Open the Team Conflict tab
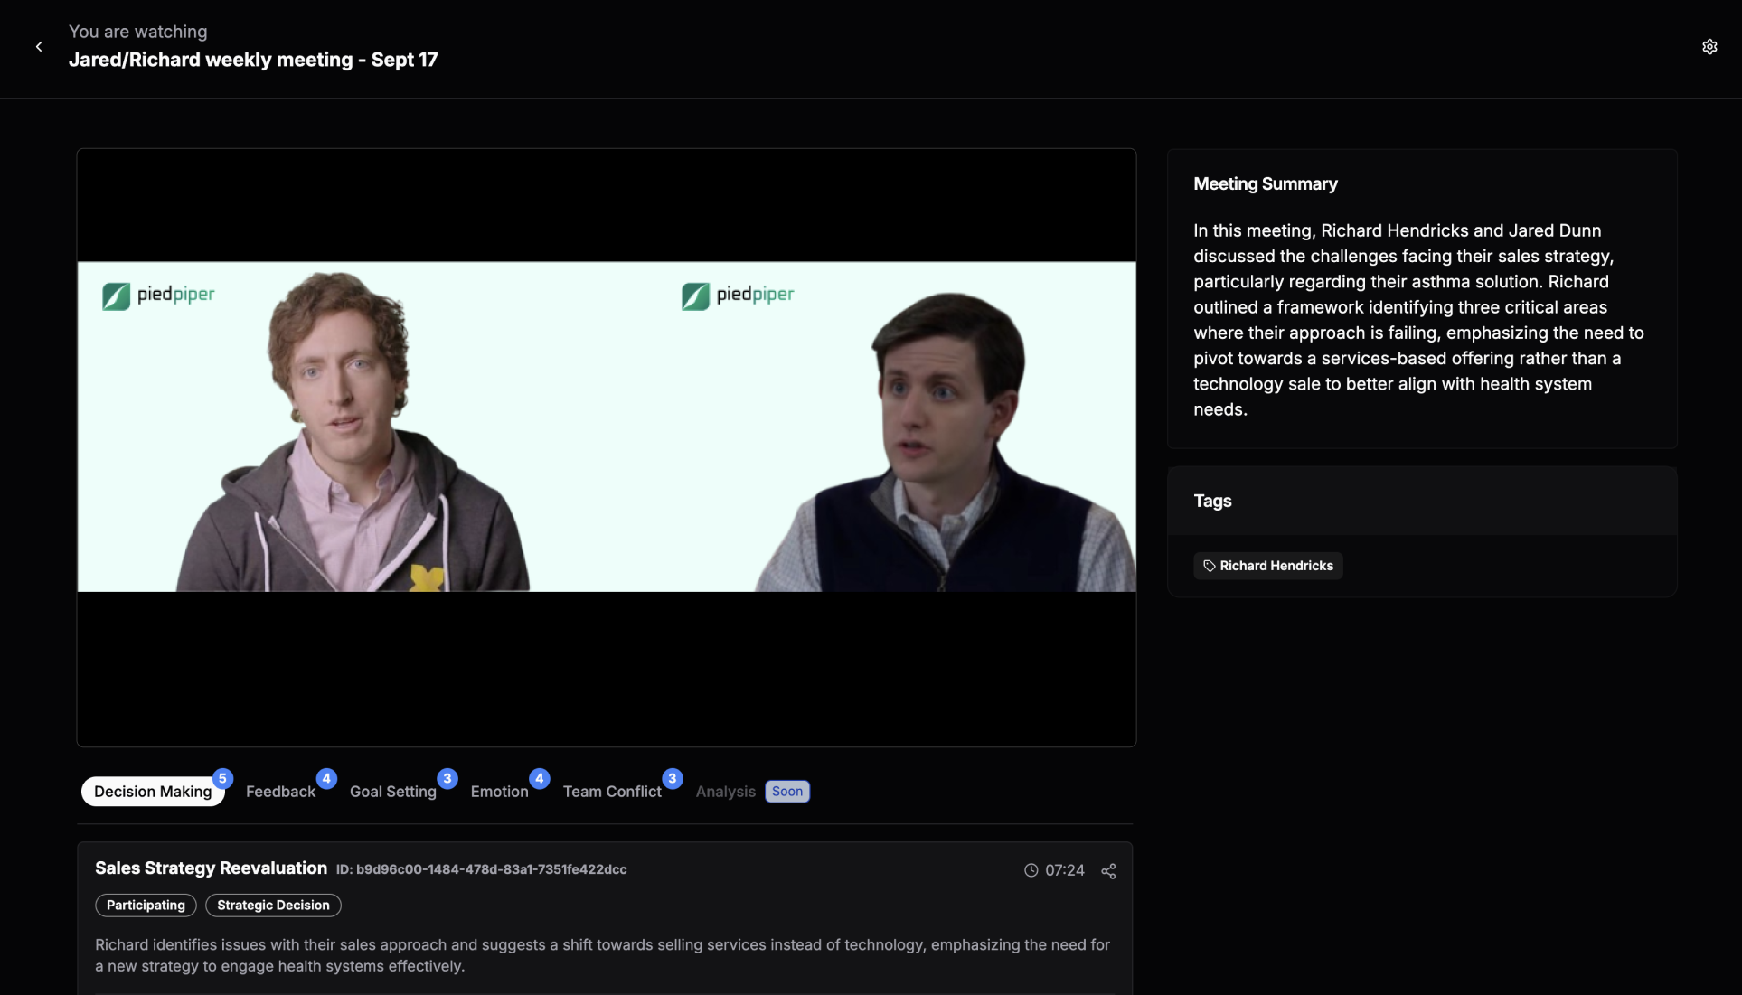The height and width of the screenshot is (995, 1742). (612, 792)
